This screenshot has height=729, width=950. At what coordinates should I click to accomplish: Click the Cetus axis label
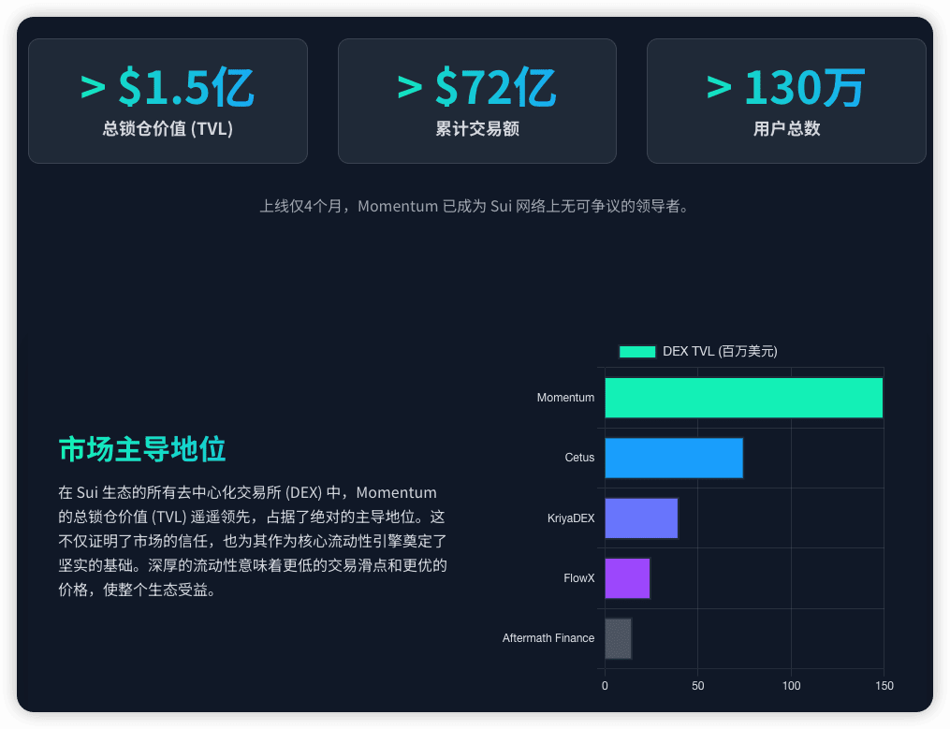coord(579,458)
